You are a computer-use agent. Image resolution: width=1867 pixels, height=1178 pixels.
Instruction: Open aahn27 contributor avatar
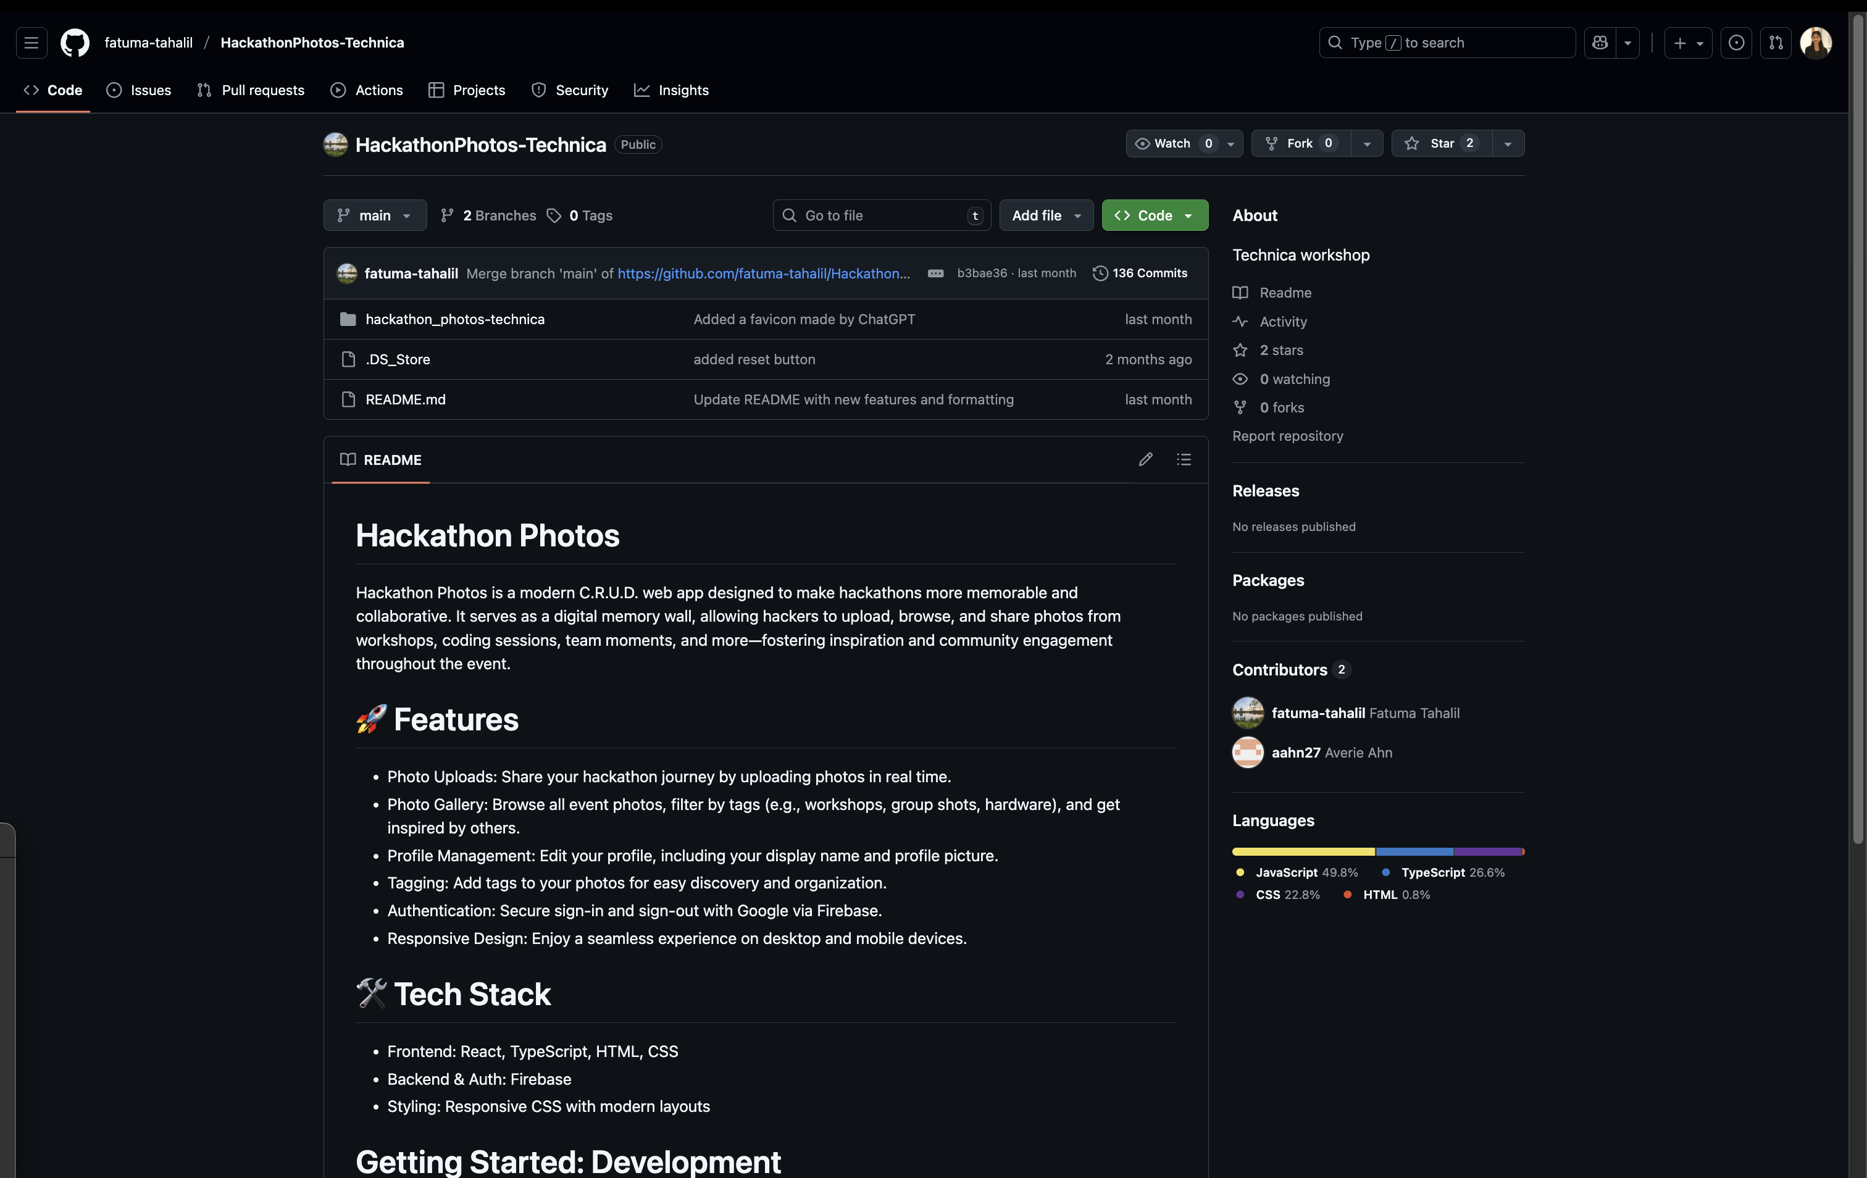click(x=1248, y=752)
